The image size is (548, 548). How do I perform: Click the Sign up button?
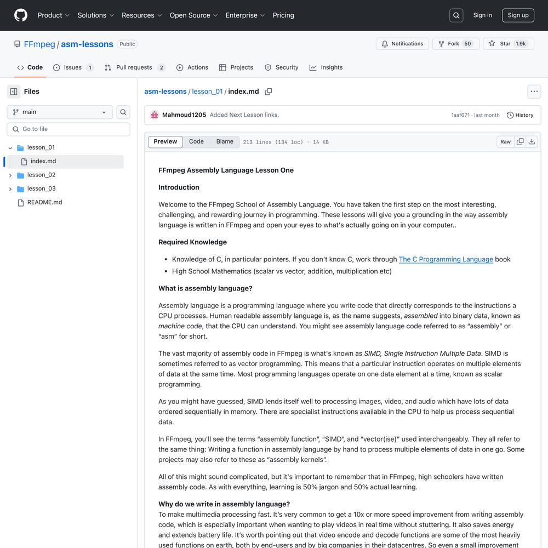point(518,15)
